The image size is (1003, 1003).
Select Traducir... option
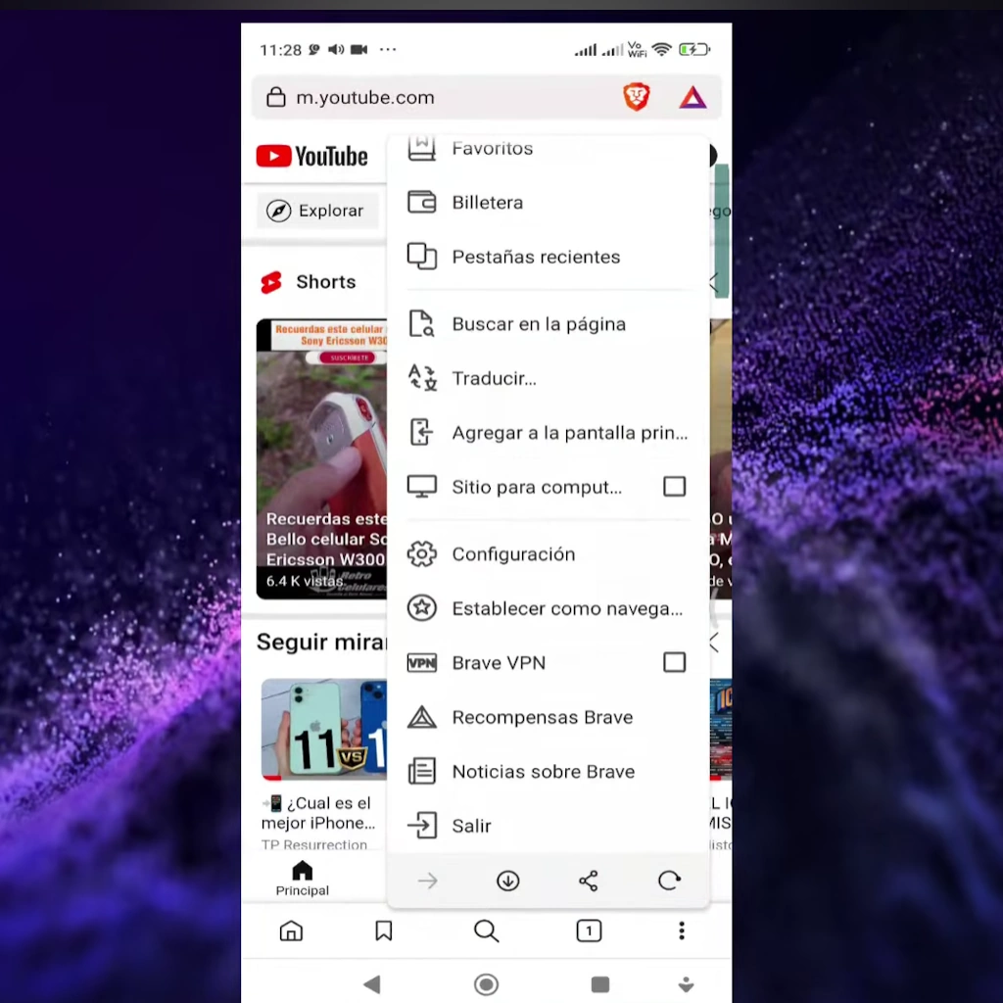pos(549,378)
